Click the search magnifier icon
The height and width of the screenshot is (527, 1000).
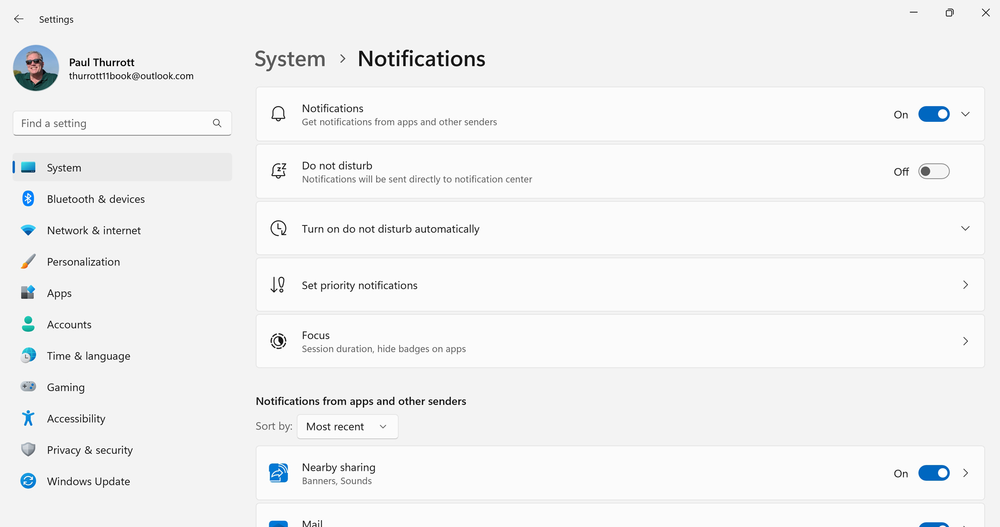pyautogui.click(x=217, y=123)
